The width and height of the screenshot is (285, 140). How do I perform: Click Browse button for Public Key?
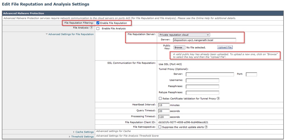[179, 47]
